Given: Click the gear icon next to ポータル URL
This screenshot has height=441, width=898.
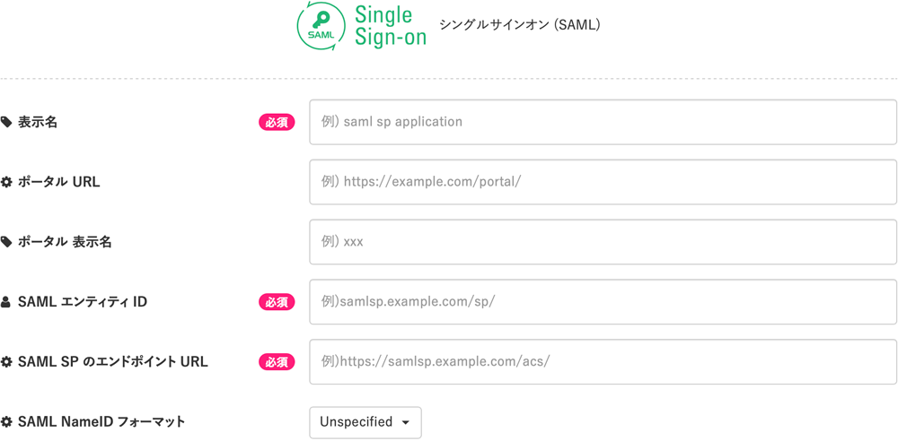Looking at the screenshot, I should (x=6, y=183).
